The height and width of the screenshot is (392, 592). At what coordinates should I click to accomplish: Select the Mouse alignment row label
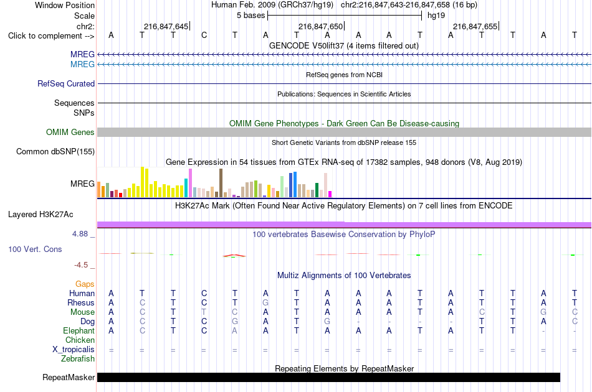[82, 312]
